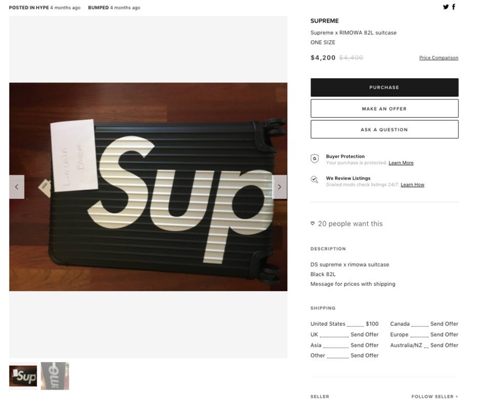Open the HYPE category in Posted in

42,8
